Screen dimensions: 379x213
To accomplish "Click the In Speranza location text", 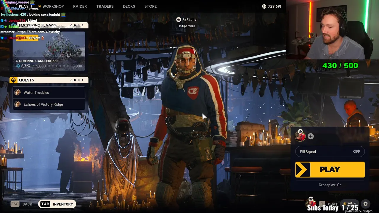I will tap(187, 26).
